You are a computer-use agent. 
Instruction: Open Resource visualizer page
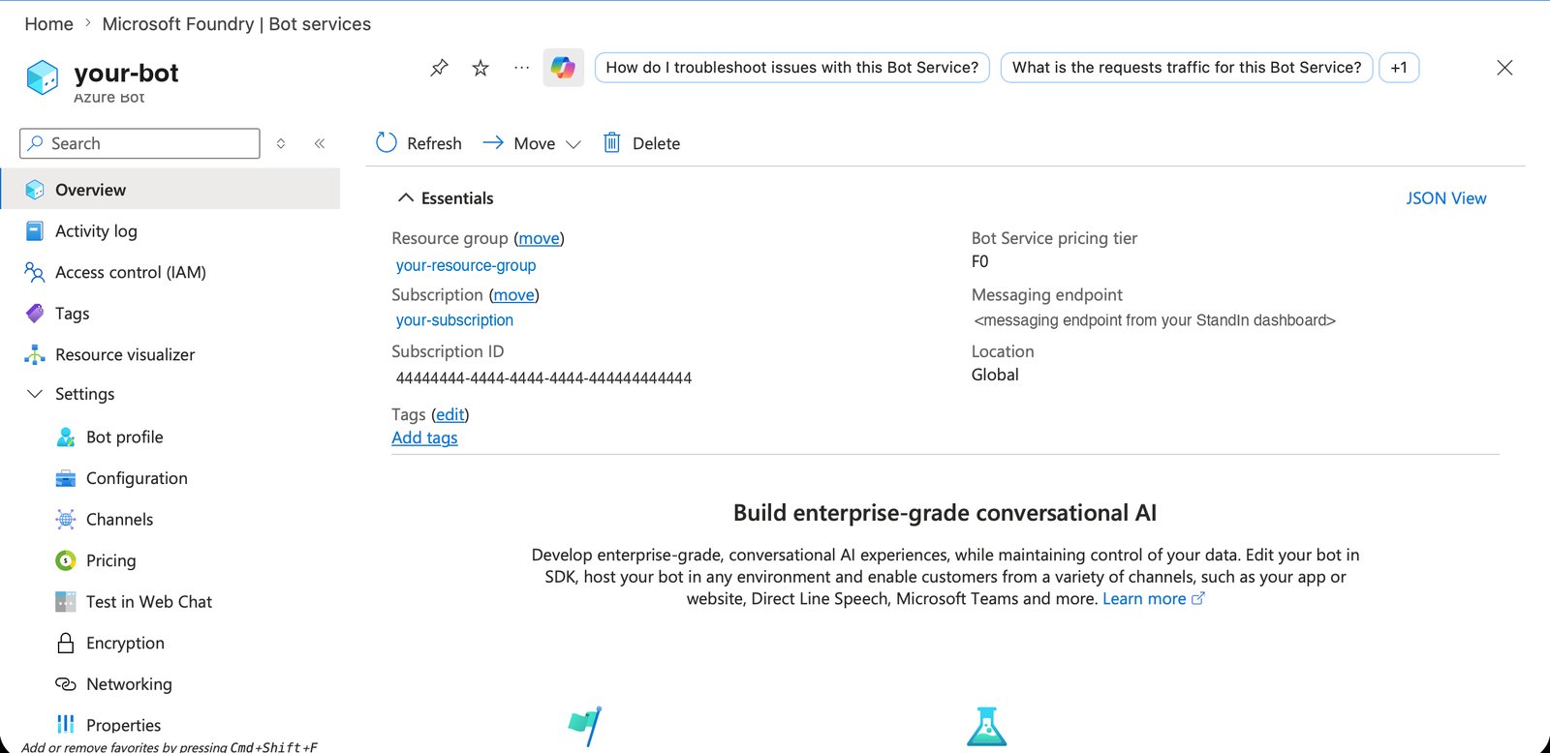click(125, 354)
